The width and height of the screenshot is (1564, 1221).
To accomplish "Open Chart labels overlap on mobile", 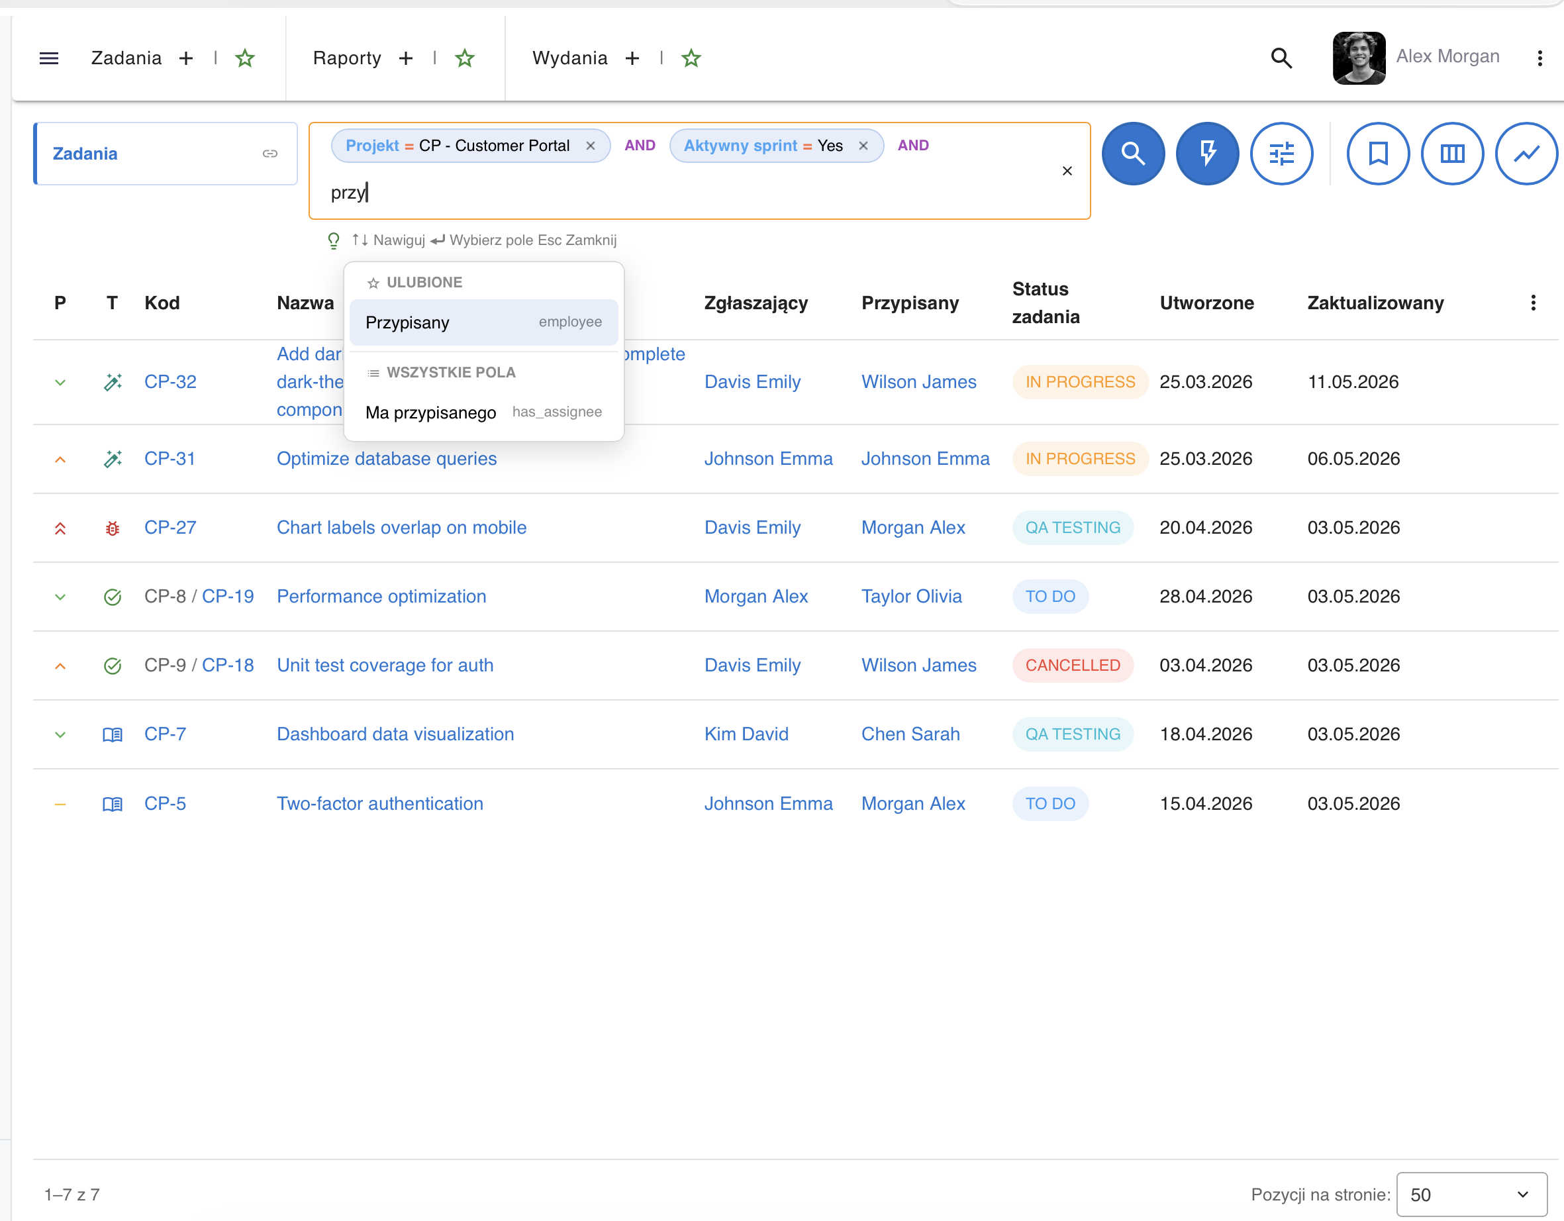I will pyautogui.click(x=401, y=527).
